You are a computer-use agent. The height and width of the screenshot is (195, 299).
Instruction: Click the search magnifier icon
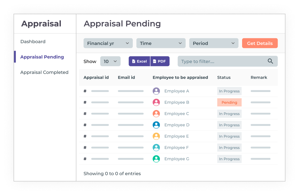pyautogui.click(x=270, y=61)
